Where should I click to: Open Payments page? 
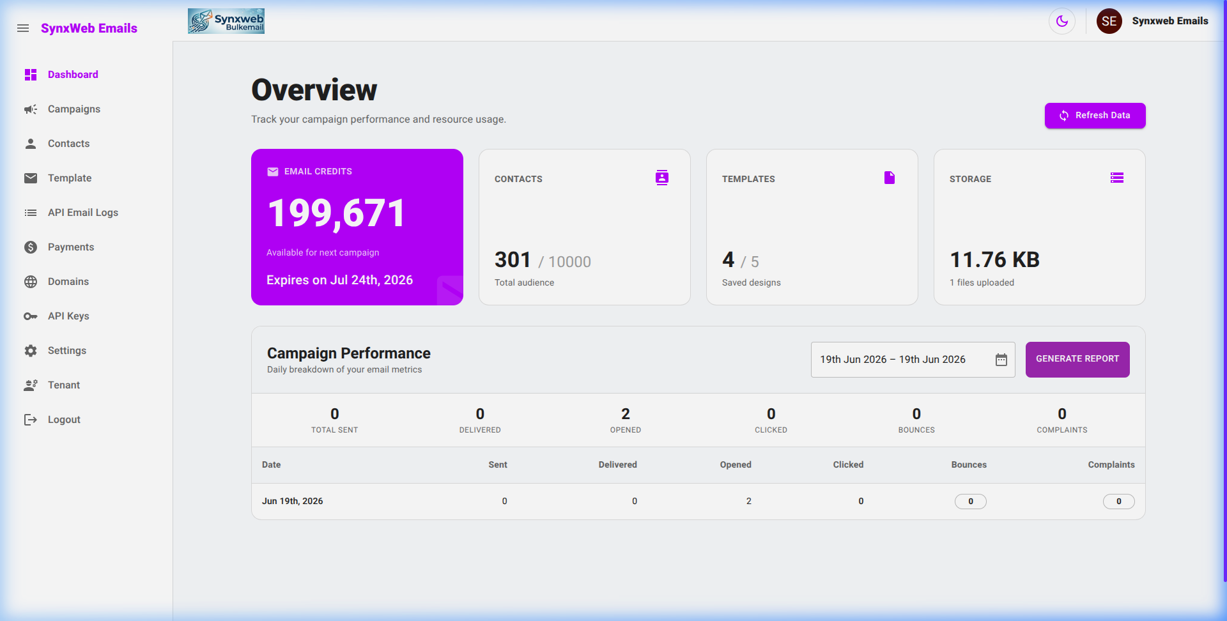coord(71,247)
